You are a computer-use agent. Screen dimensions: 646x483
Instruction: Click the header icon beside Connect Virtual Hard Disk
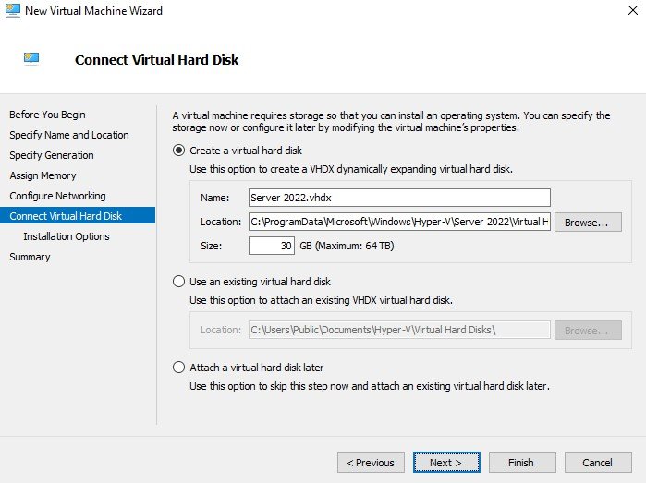click(31, 58)
